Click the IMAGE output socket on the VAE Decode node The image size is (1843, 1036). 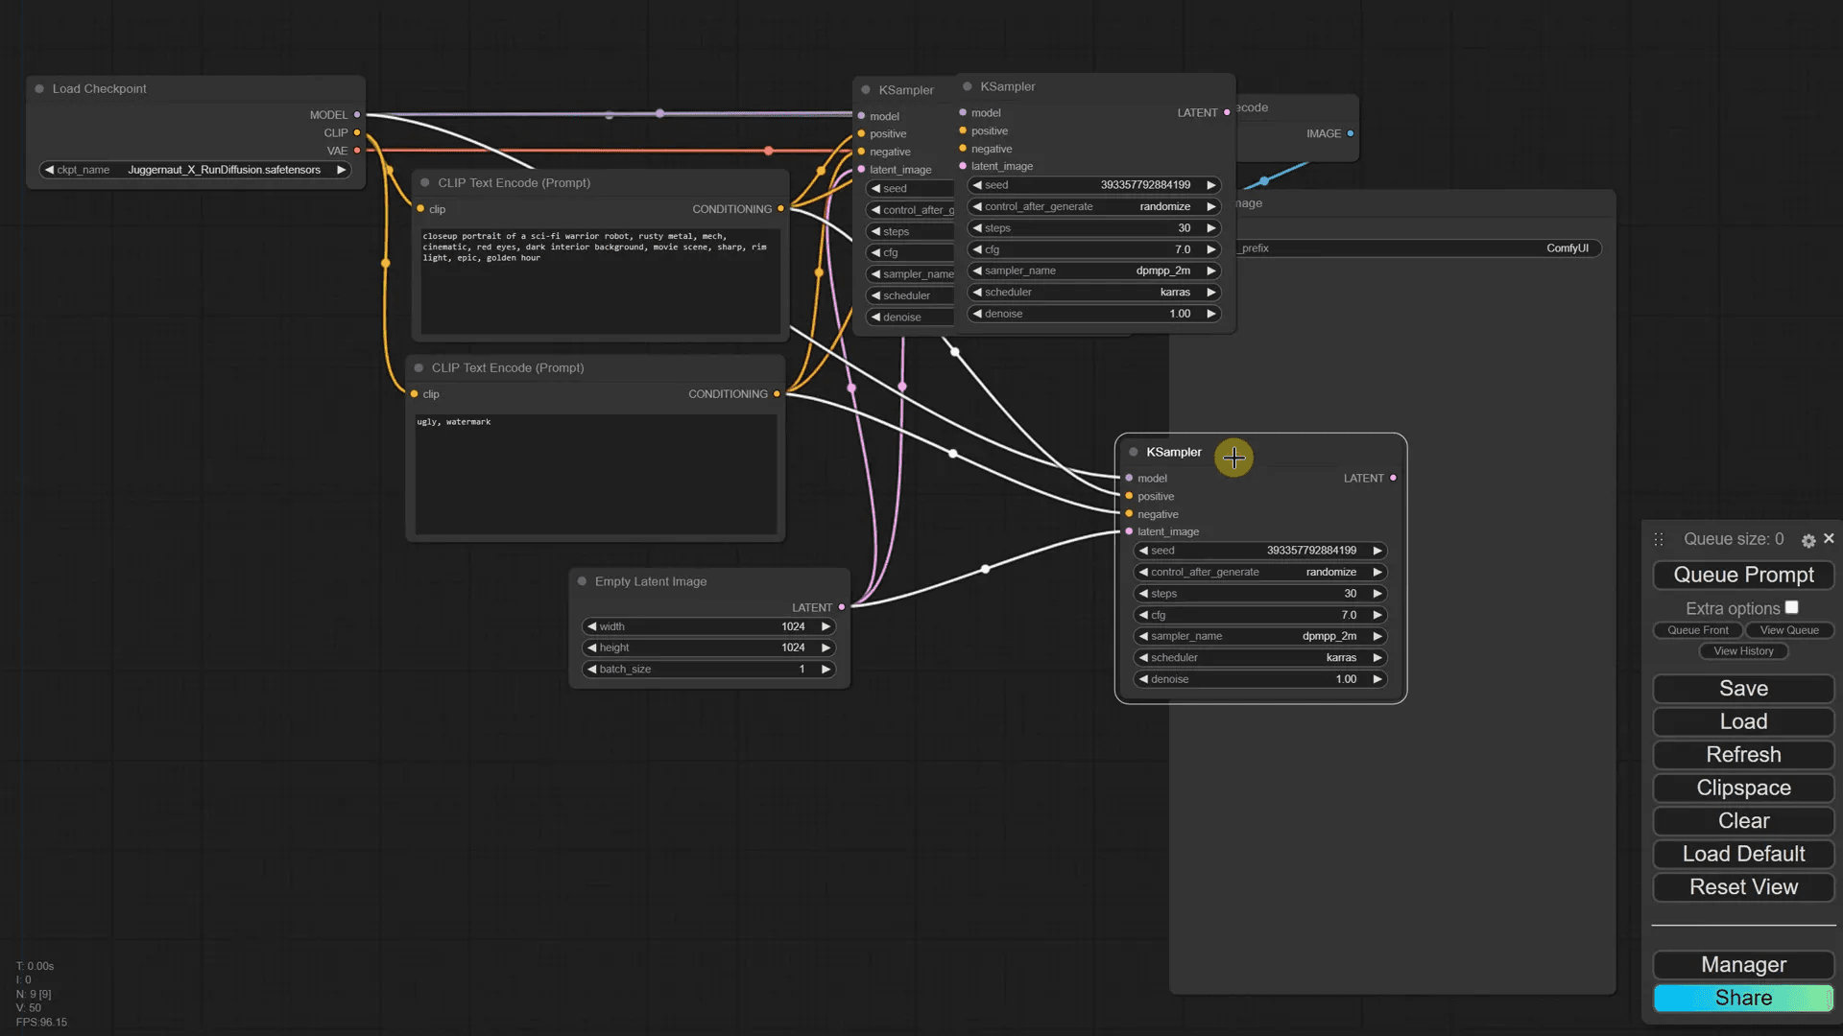(x=1353, y=133)
